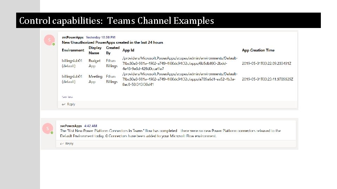Image resolution: width=337 pixels, height=189 pixels.
Task: Click the reply arrow icon under the second message
Action: click(x=62, y=143)
